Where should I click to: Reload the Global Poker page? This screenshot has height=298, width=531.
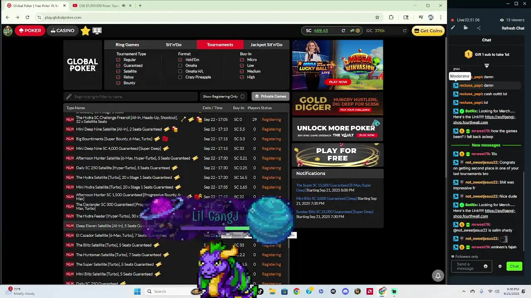[27, 17]
